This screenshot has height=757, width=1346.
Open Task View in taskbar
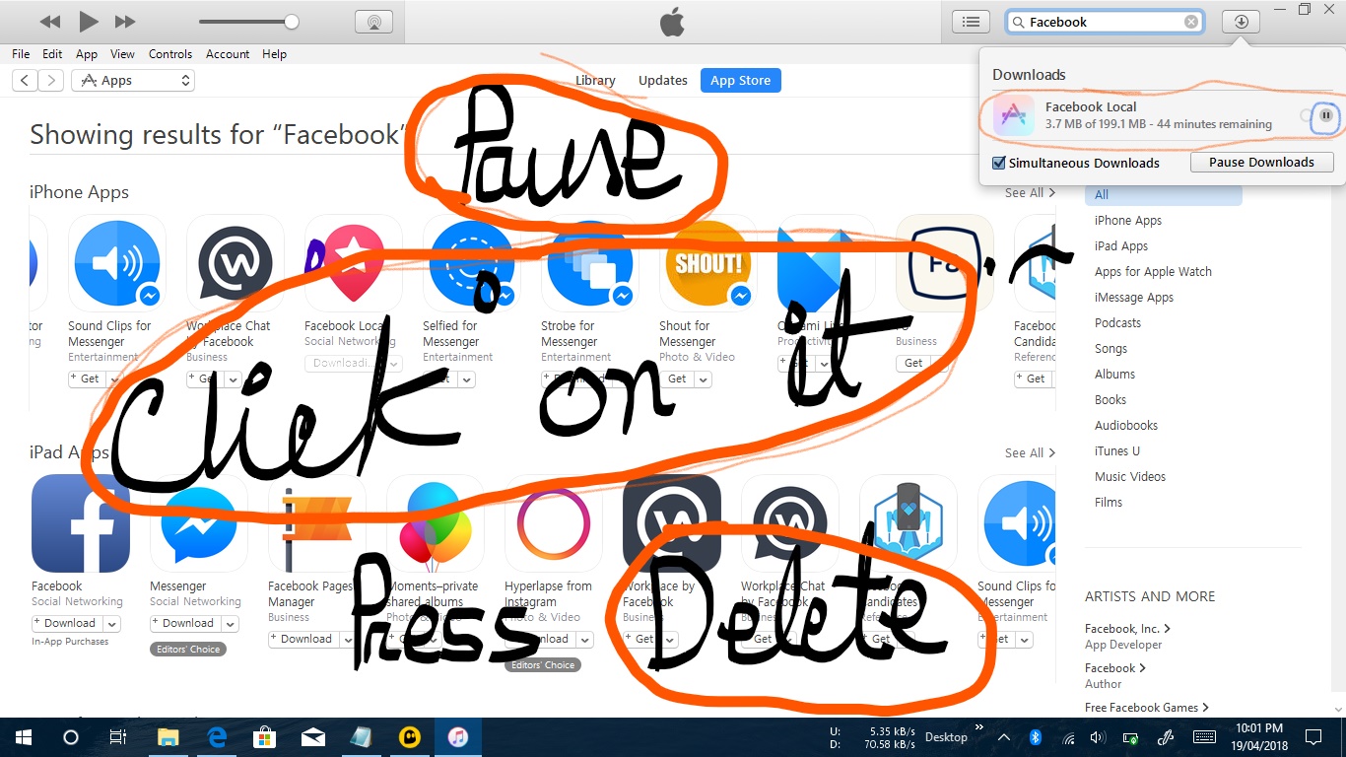[117, 736]
